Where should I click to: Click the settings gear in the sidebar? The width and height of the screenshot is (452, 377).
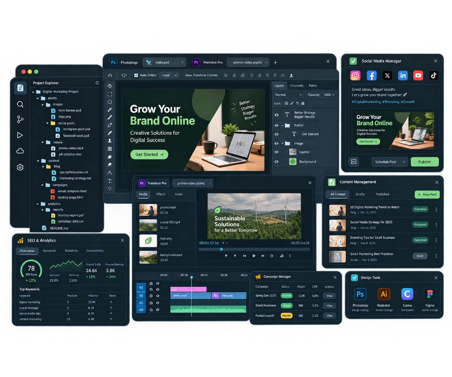(x=20, y=167)
